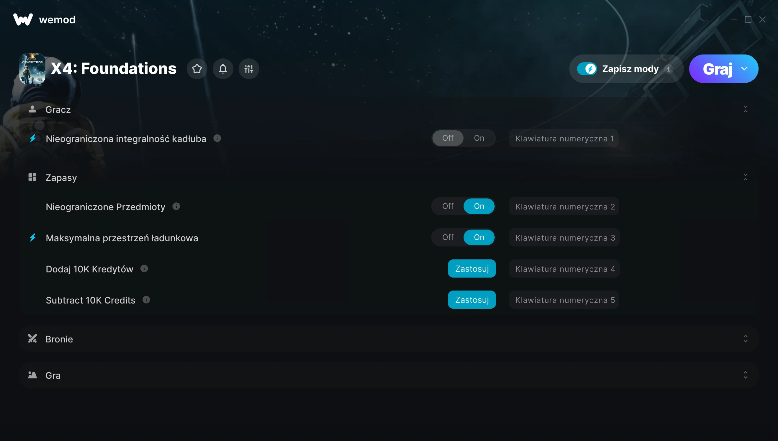
Task: Select the Nieograniczone Przedmioty label
Action: click(105, 207)
